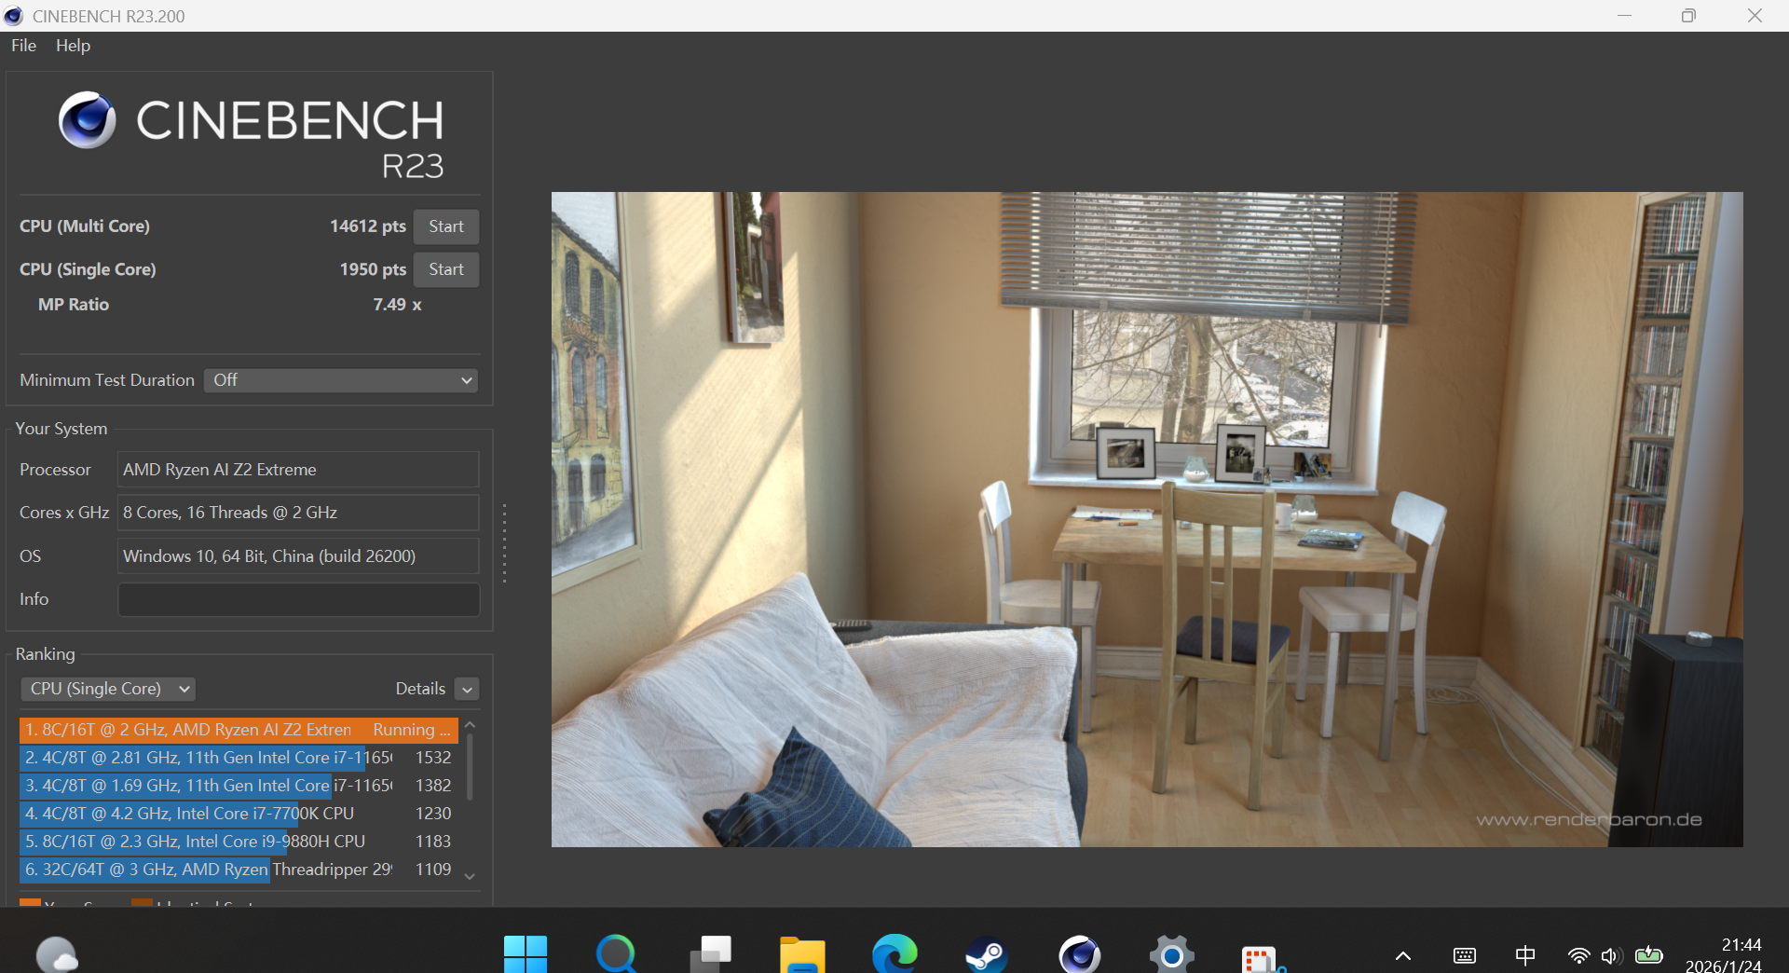Start the CPU Multi Core test
The image size is (1789, 973).
tap(445, 226)
